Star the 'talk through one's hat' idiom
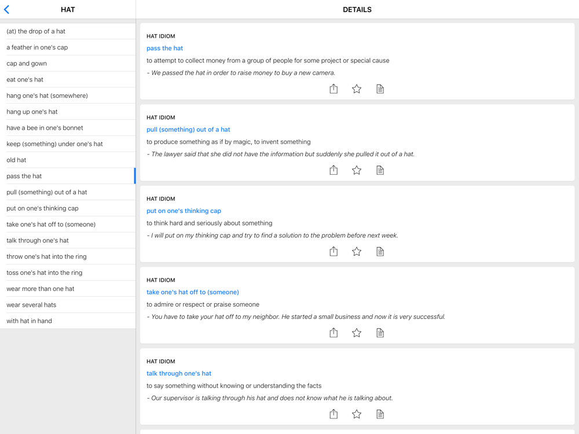The height and width of the screenshot is (434, 579). click(356, 414)
